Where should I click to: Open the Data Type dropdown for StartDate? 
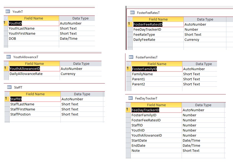(x=224, y=140)
